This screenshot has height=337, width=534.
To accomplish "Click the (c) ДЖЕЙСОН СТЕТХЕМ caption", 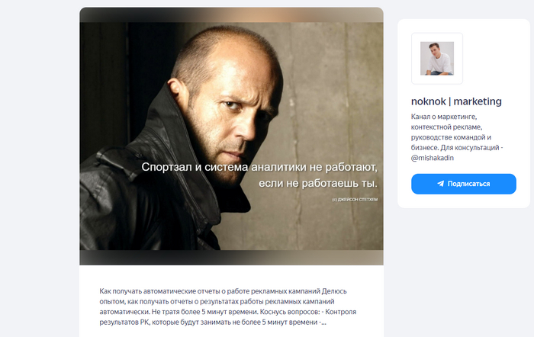I will click(x=355, y=200).
